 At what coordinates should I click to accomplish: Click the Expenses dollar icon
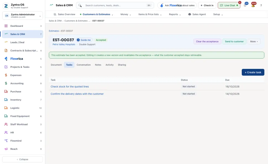pyautogui.click(x=6, y=75)
